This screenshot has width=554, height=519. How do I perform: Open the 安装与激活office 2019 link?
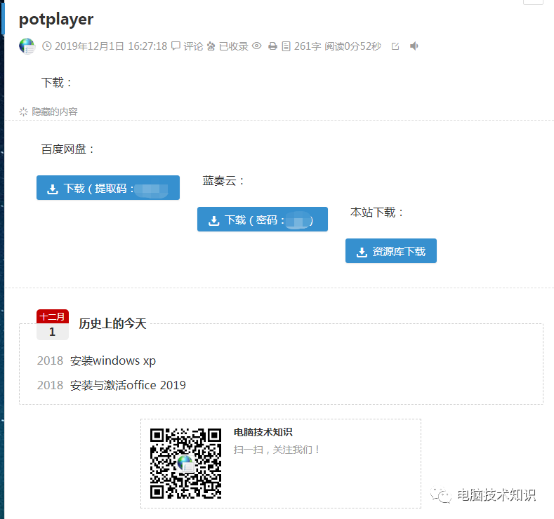click(x=128, y=385)
